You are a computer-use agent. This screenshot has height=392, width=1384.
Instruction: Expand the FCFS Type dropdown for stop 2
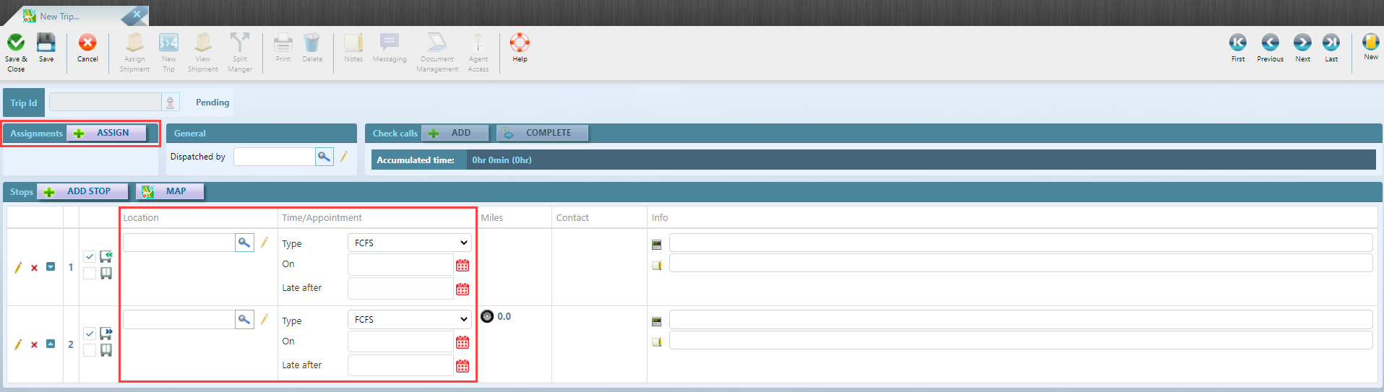(x=409, y=320)
